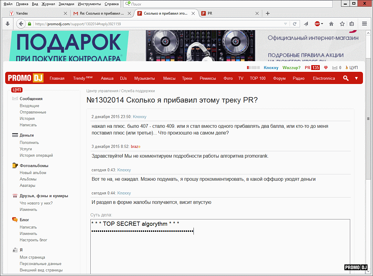Expand the address bar history dropdown
The height and width of the screenshot is (276, 373).
click(285, 24)
